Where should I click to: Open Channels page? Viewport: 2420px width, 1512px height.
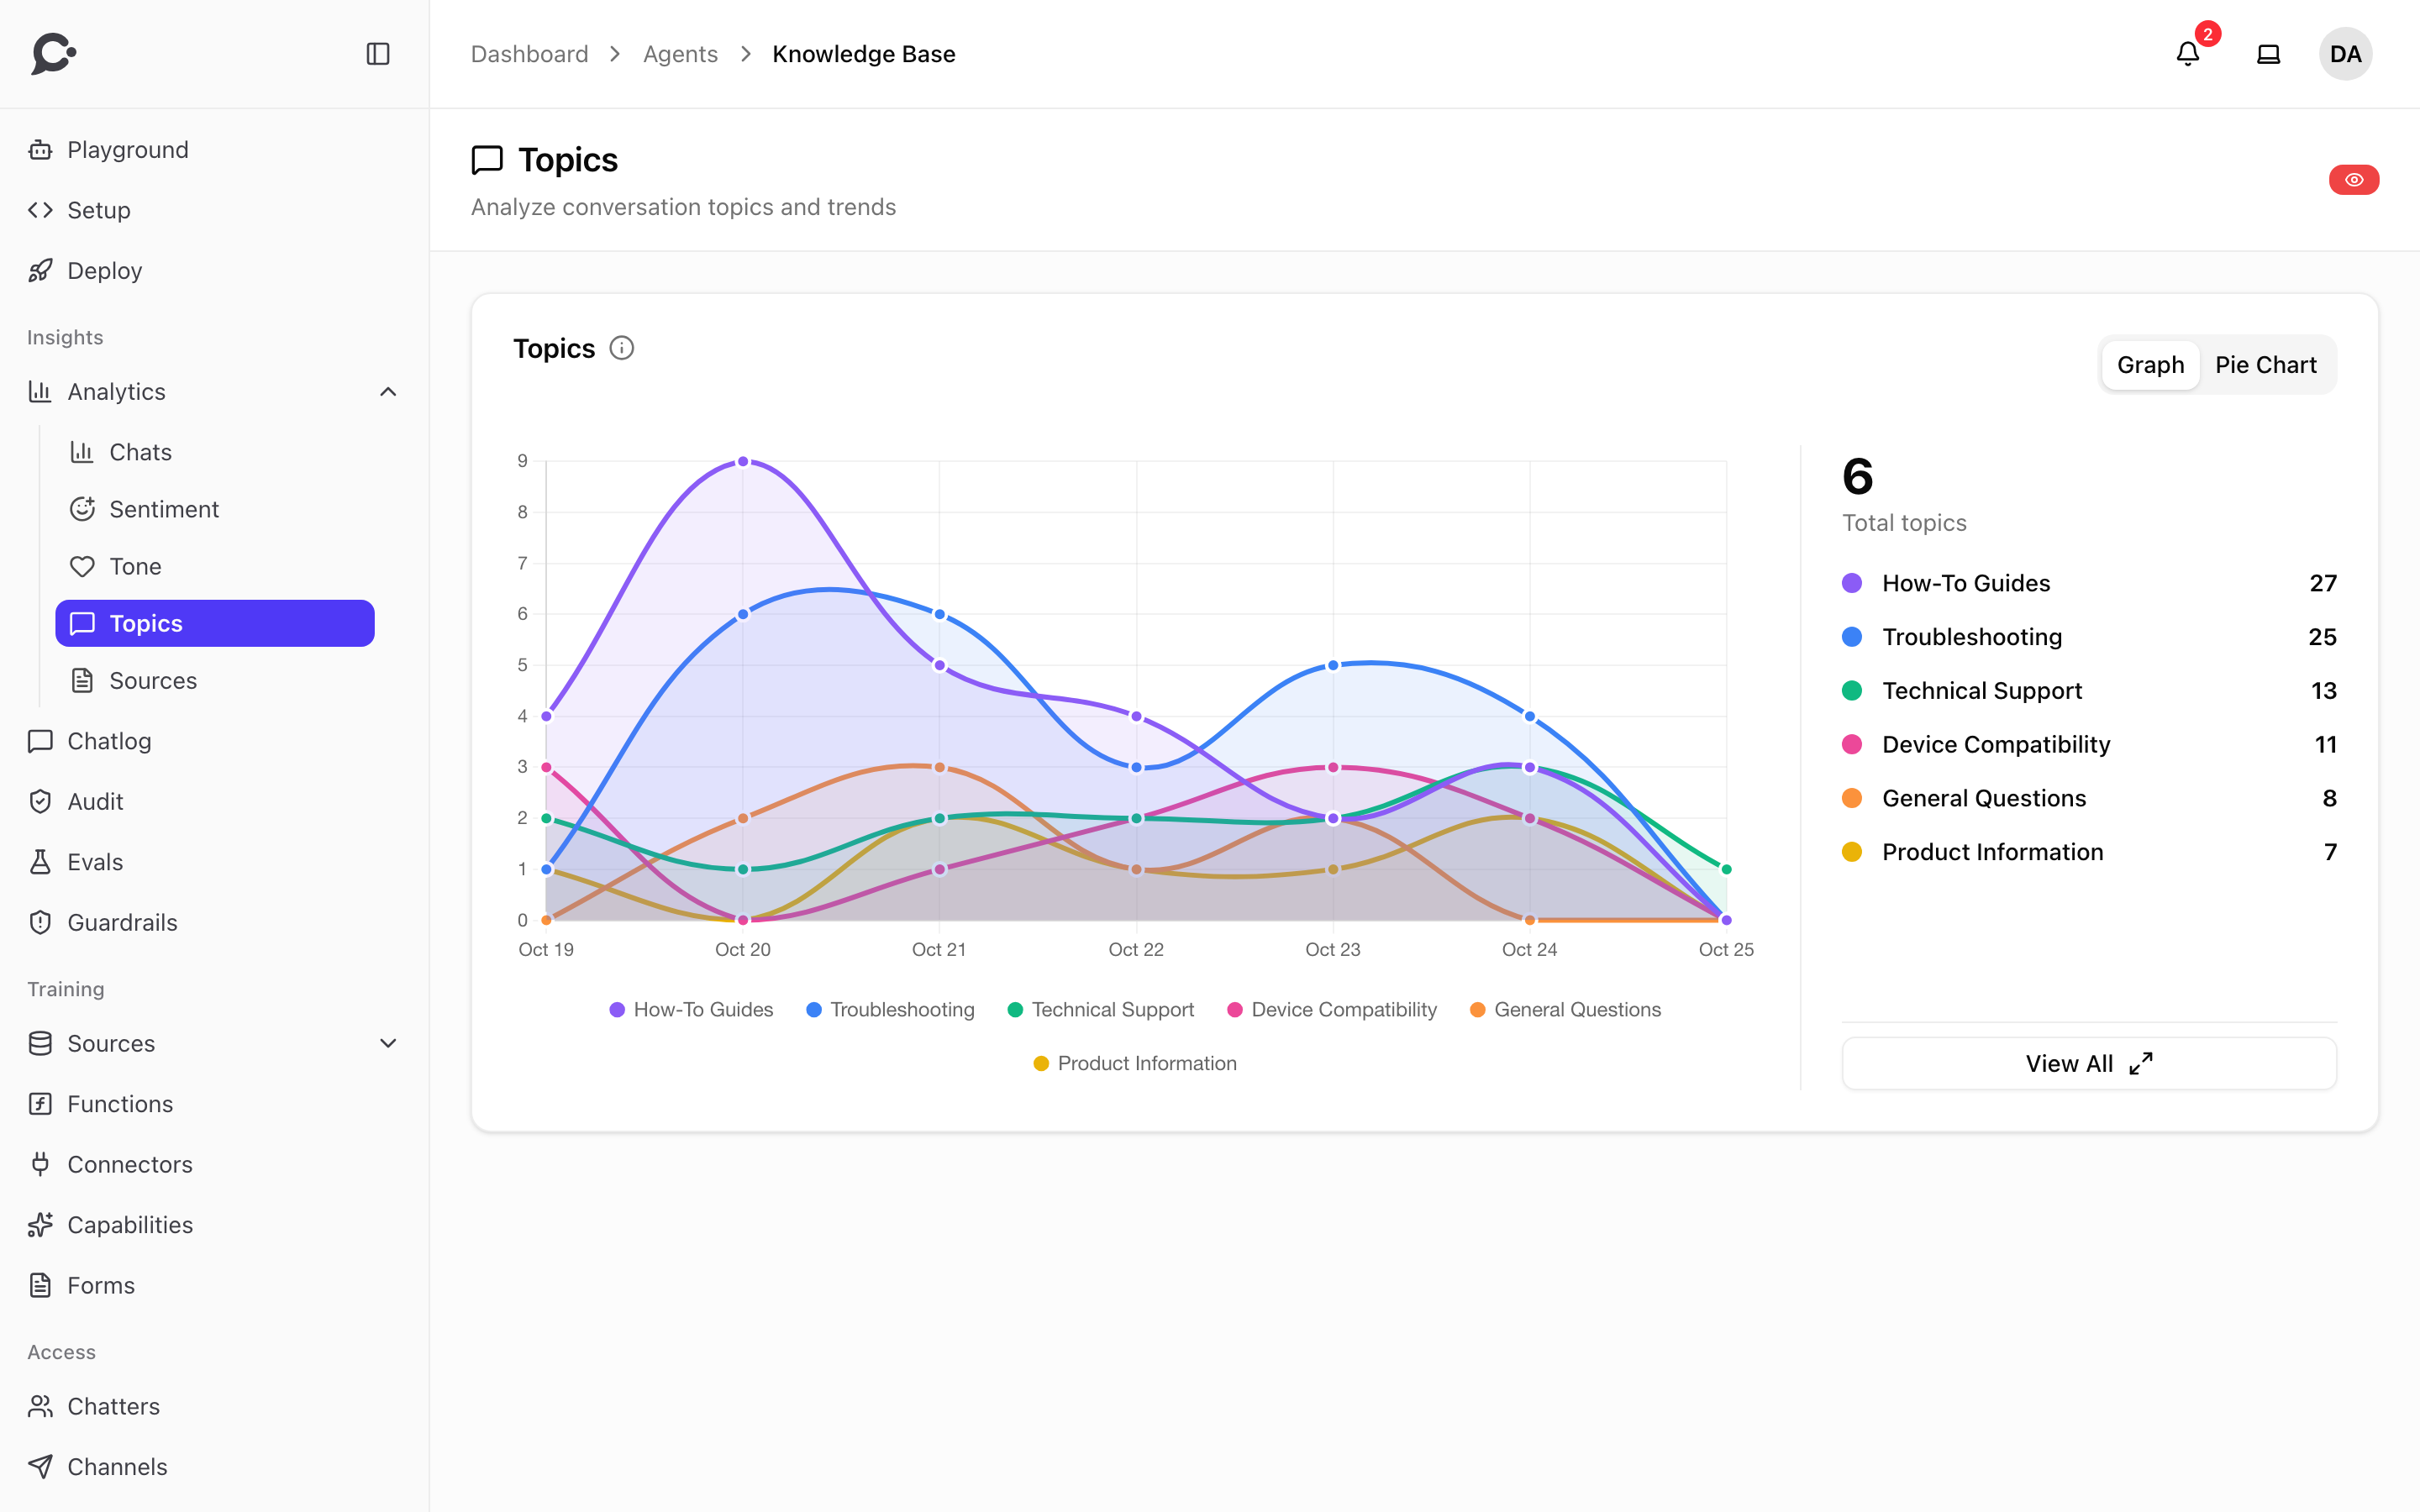pyautogui.click(x=215, y=1467)
